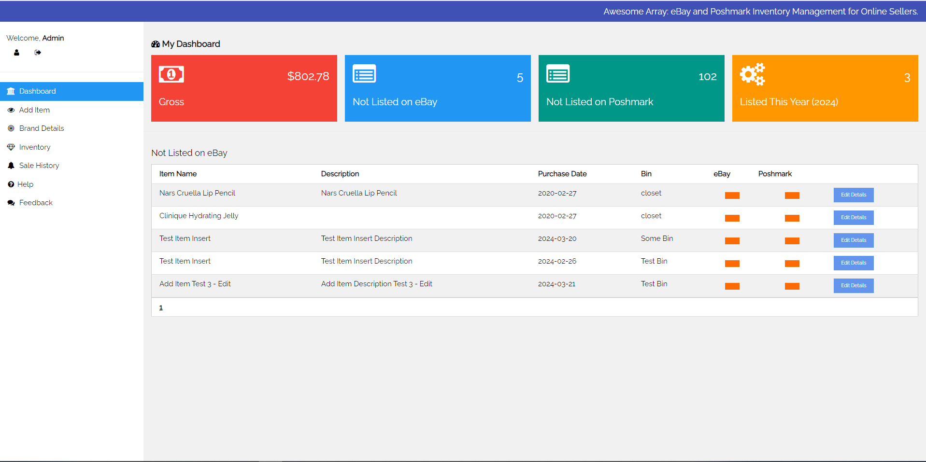Click Edit Details for Nars Cruella Lip Pencil
926x462 pixels.
click(x=854, y=195)
